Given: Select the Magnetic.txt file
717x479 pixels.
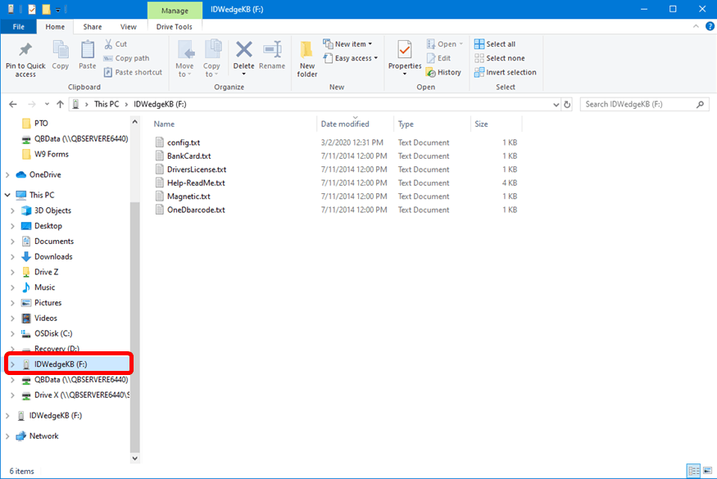Looking at the screenshot, I should (x=188, y=196).
